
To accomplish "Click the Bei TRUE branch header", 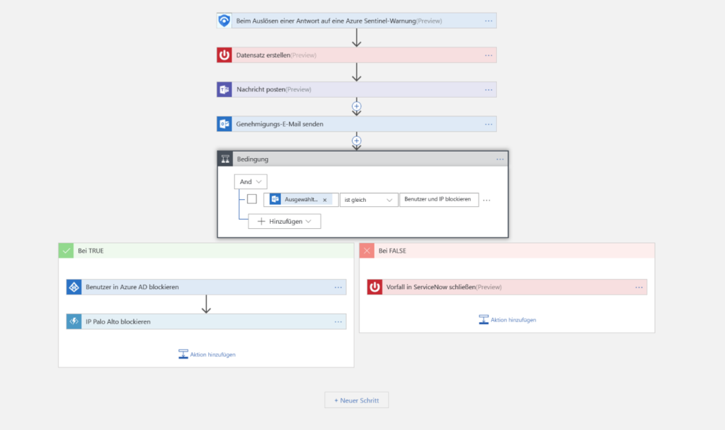I will [206, 250].
